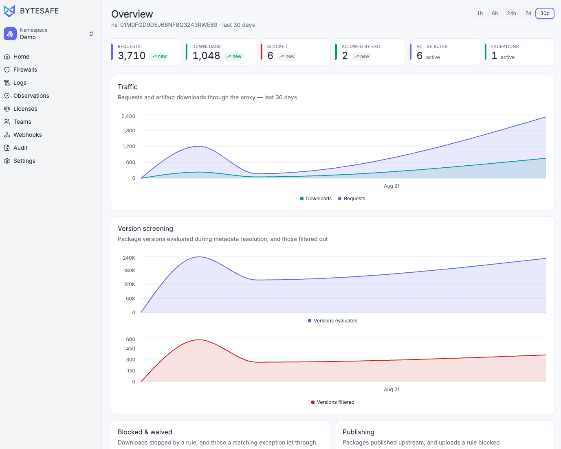
Task: Click the 2,400 axis label in Traffic
Action: [128, 116]
